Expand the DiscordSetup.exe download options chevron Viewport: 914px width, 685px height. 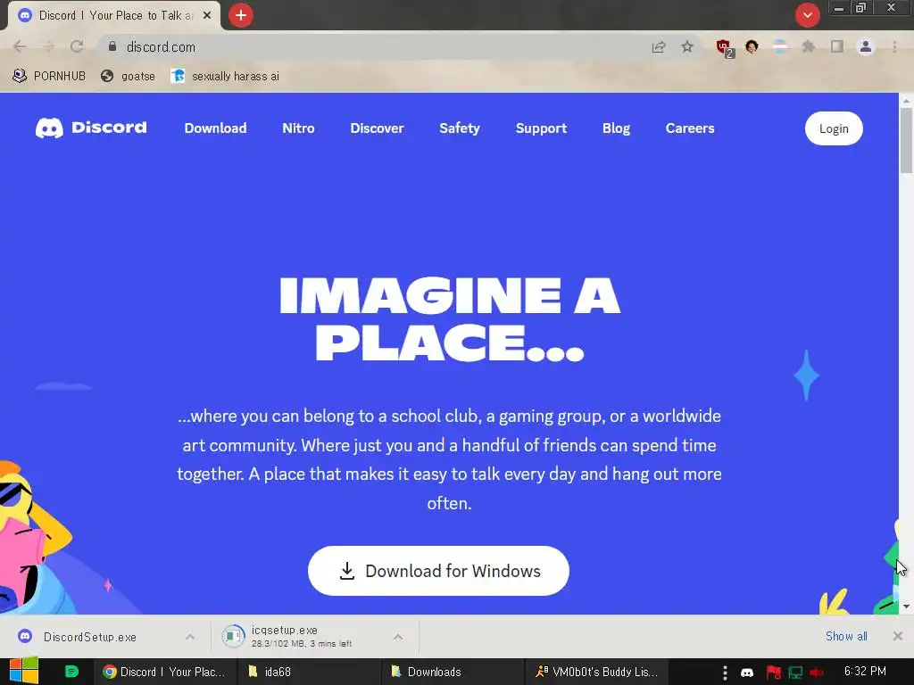click(x=190, y=637)
